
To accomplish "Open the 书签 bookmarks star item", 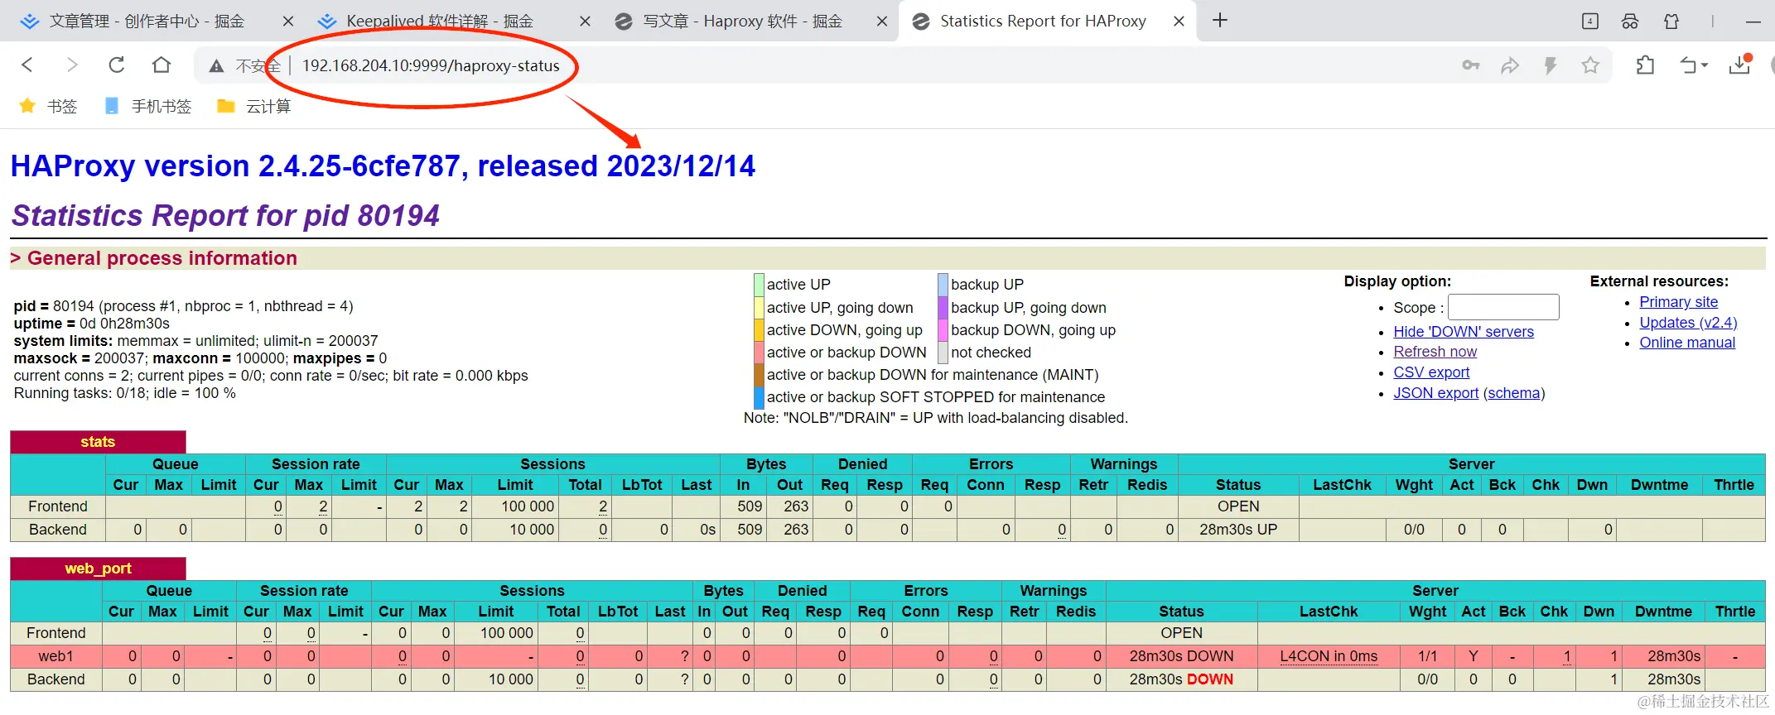I will coord(48,106).
